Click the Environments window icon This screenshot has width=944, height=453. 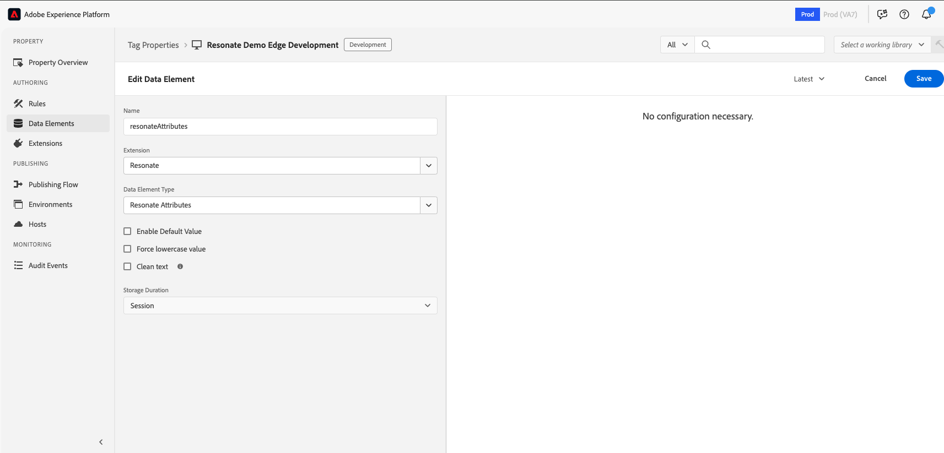tap(18, 204)
